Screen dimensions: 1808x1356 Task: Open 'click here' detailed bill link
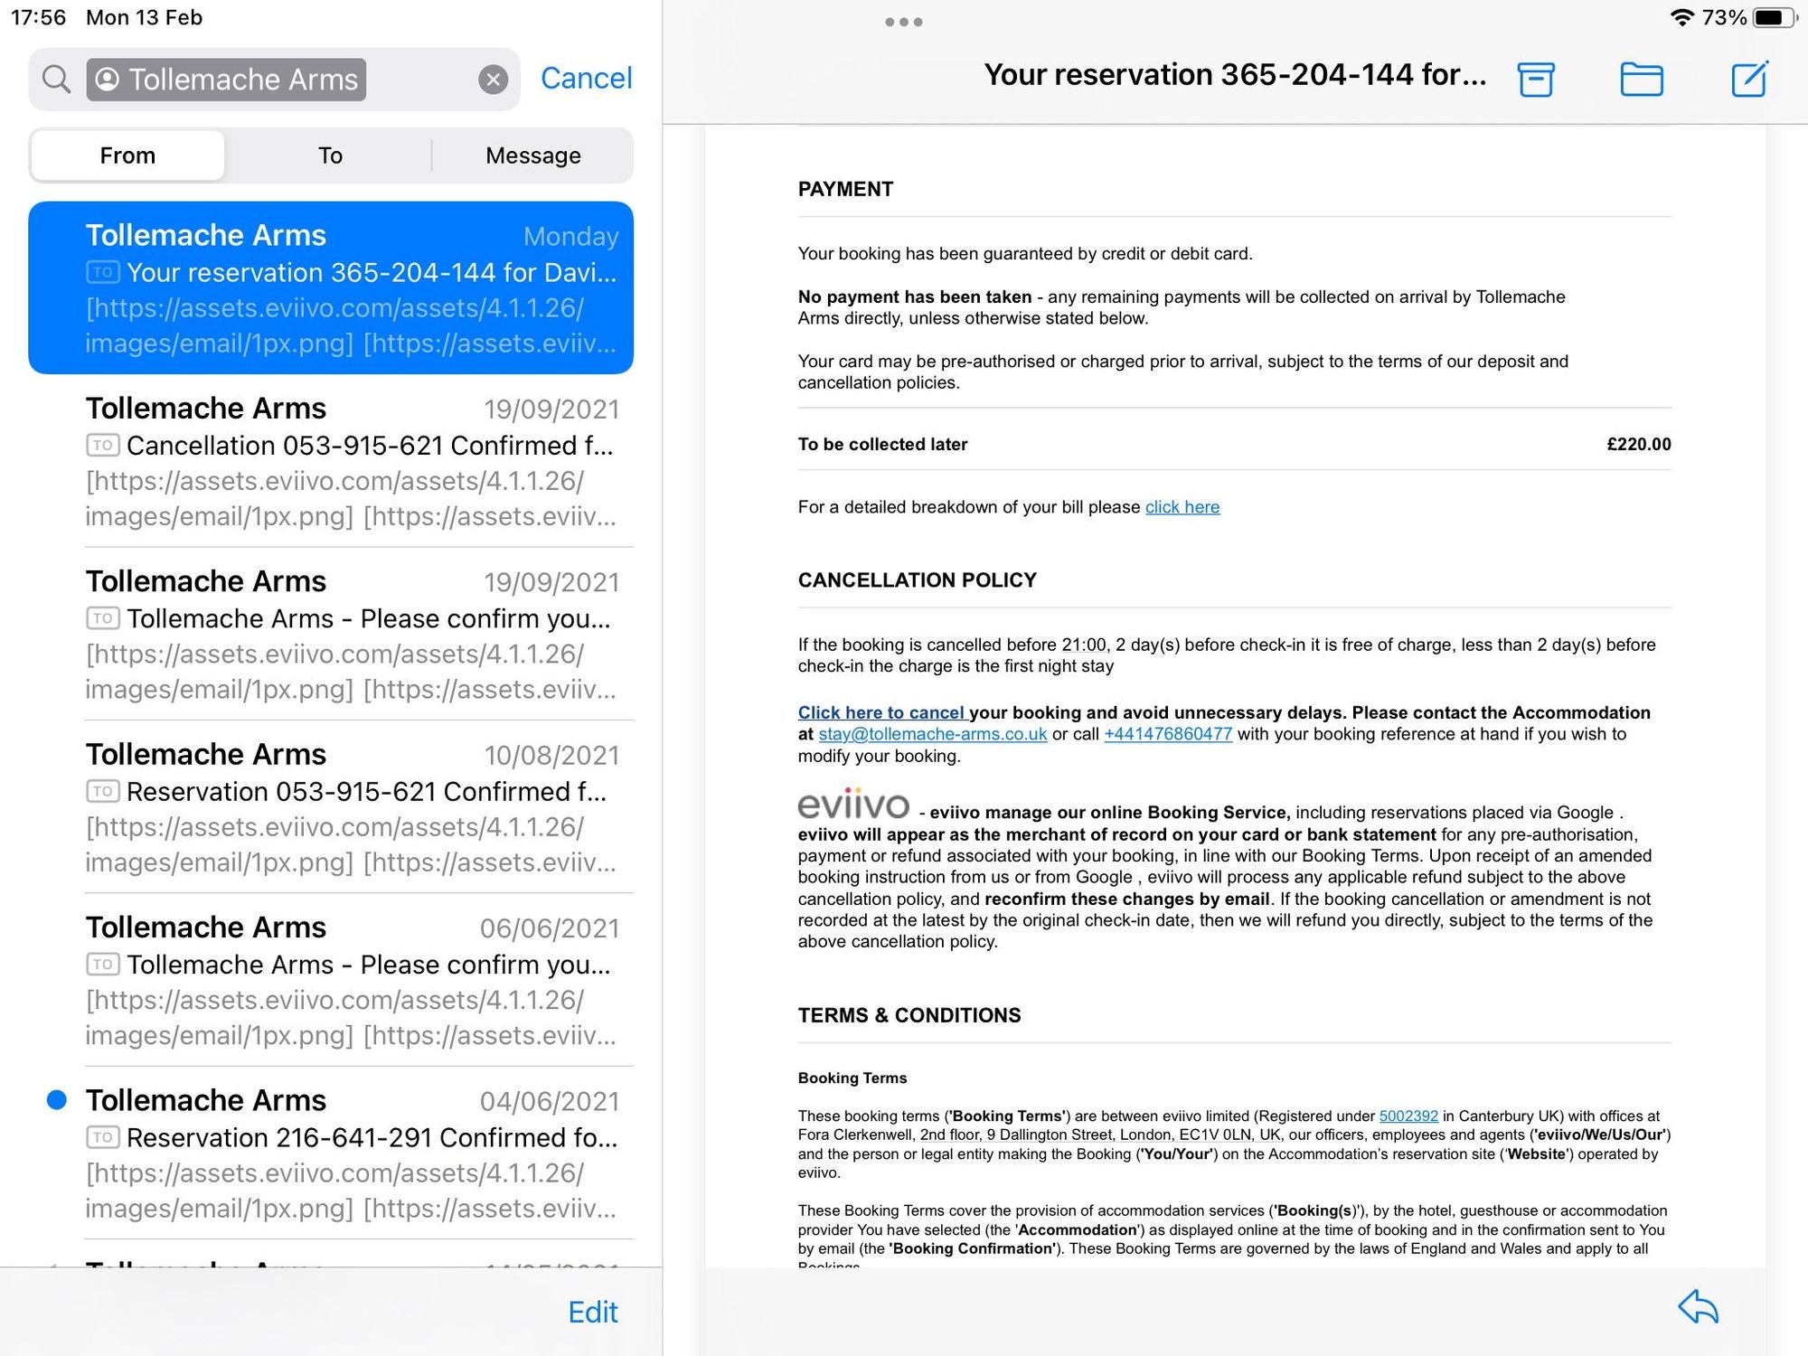[1182, 507]
